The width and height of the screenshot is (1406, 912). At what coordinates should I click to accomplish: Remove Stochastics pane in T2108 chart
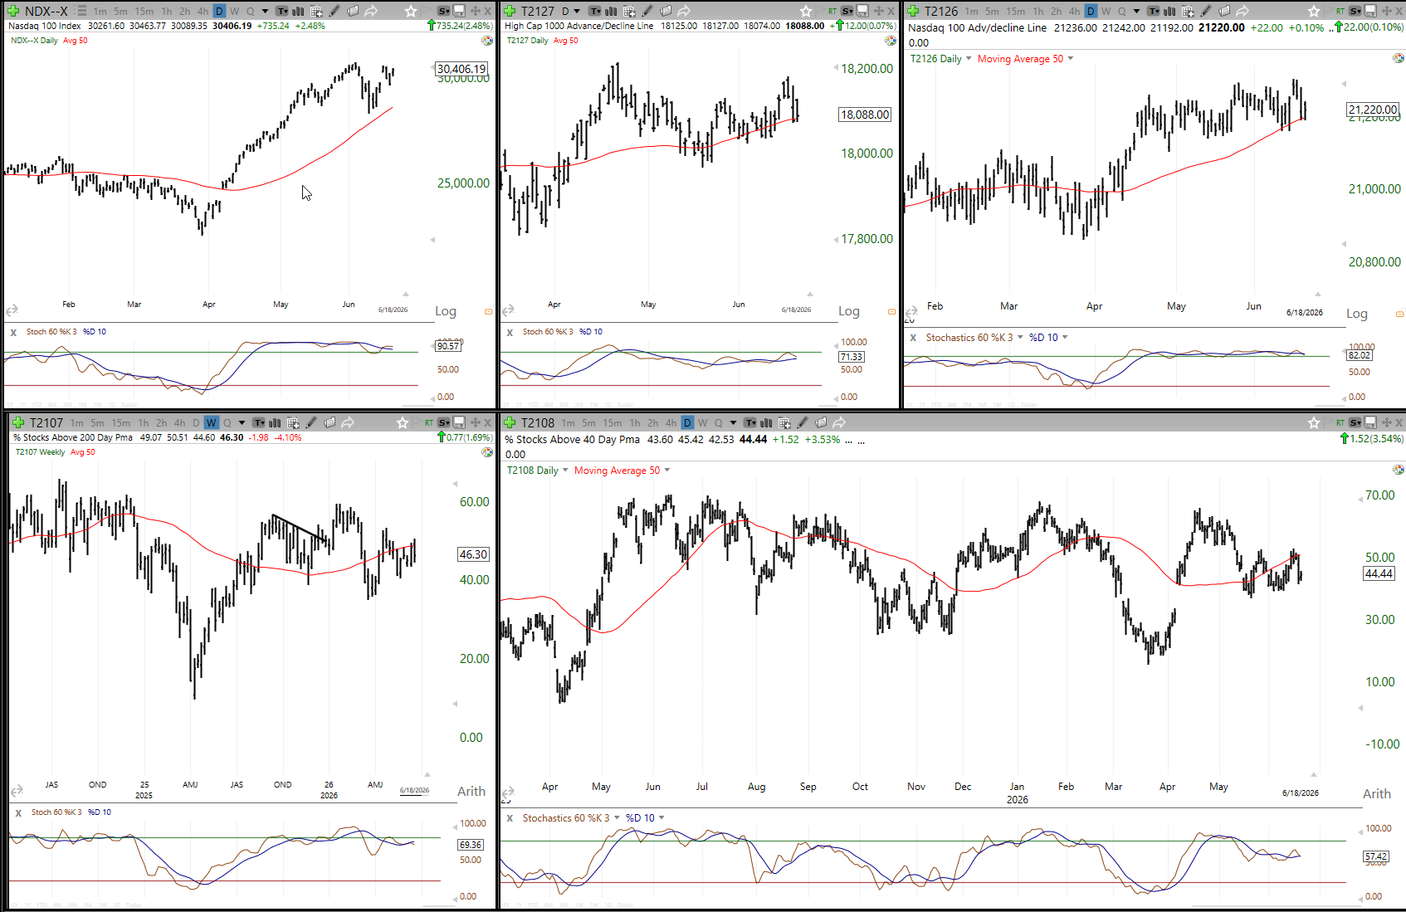[x=510, y=818]
